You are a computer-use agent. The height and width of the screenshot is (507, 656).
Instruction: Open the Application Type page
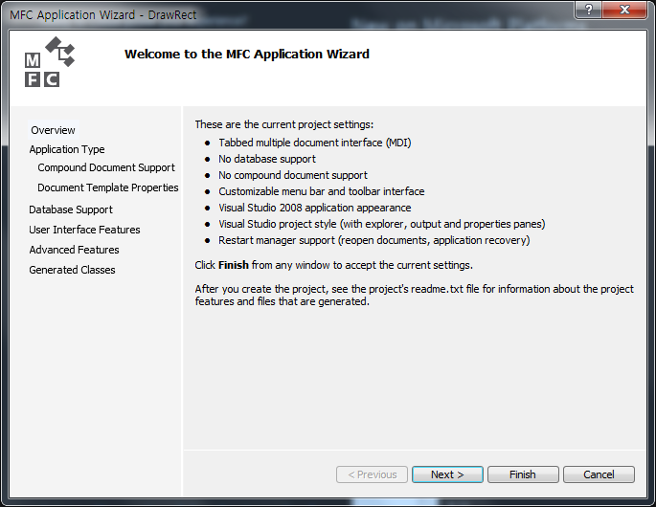point(67,149)
